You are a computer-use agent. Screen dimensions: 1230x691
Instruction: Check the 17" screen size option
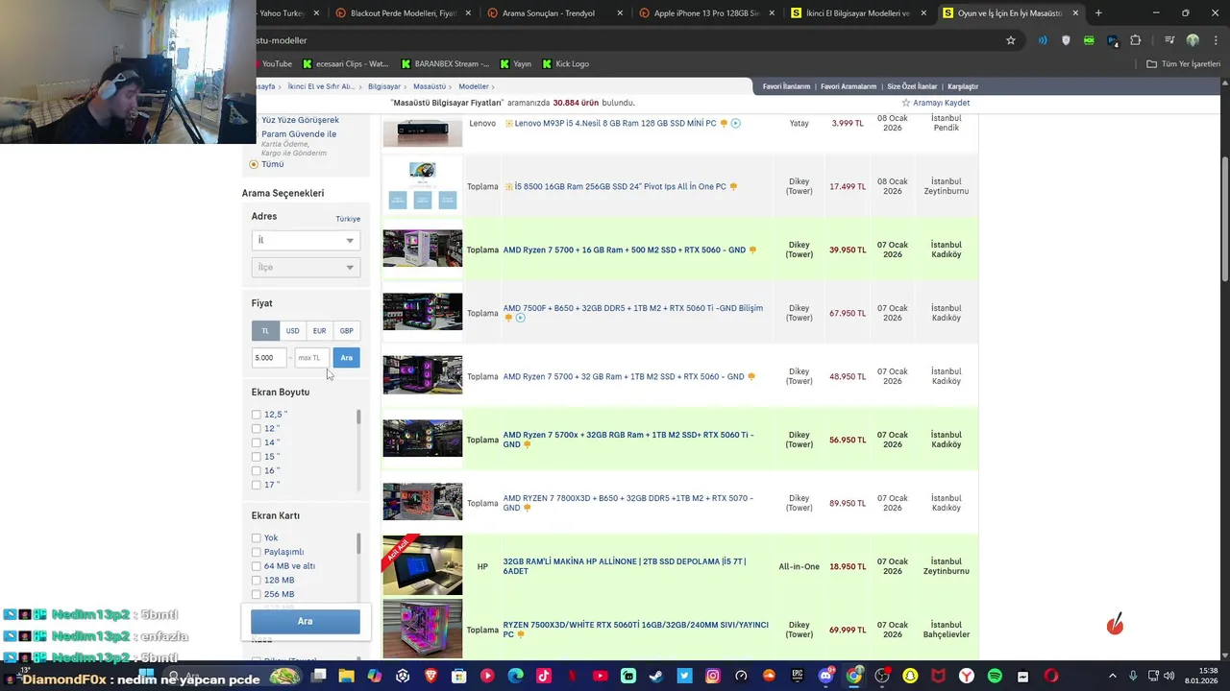[256, 485]
